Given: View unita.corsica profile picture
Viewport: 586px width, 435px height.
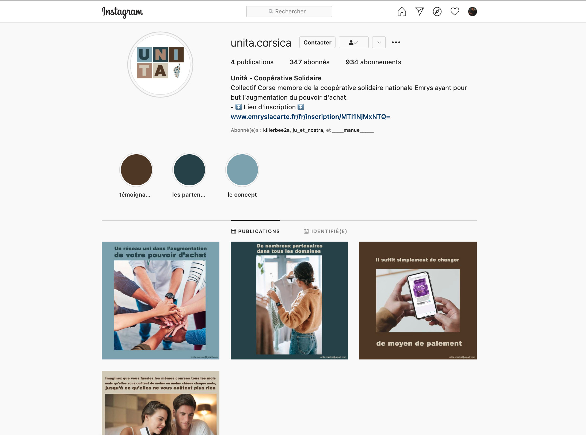Looking at the screenshot, I should [160, 65].
